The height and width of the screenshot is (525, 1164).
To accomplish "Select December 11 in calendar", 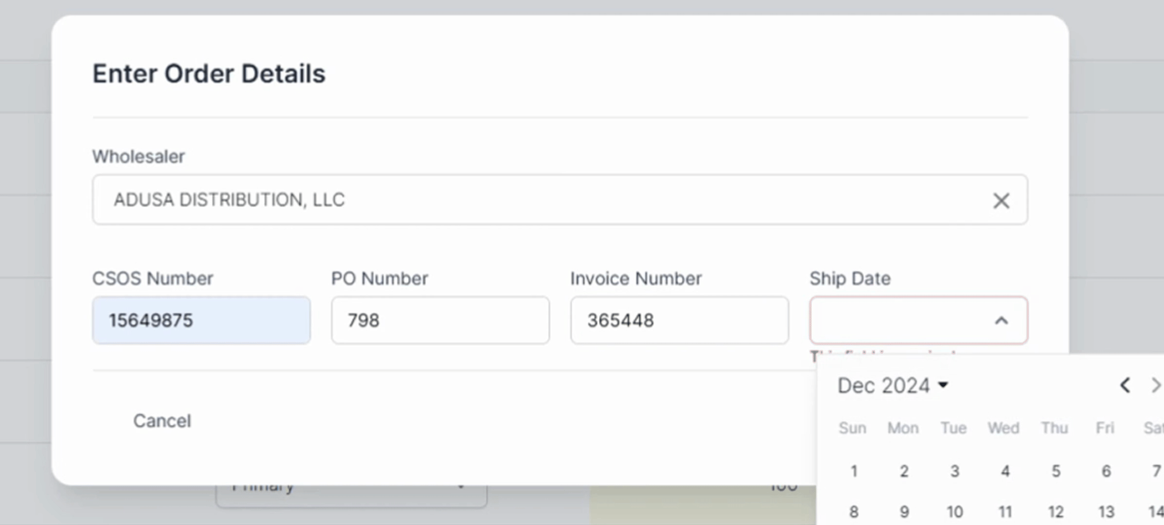I will (x=1005, y=512).
